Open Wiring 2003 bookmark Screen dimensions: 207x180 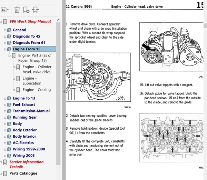point(23,156)
